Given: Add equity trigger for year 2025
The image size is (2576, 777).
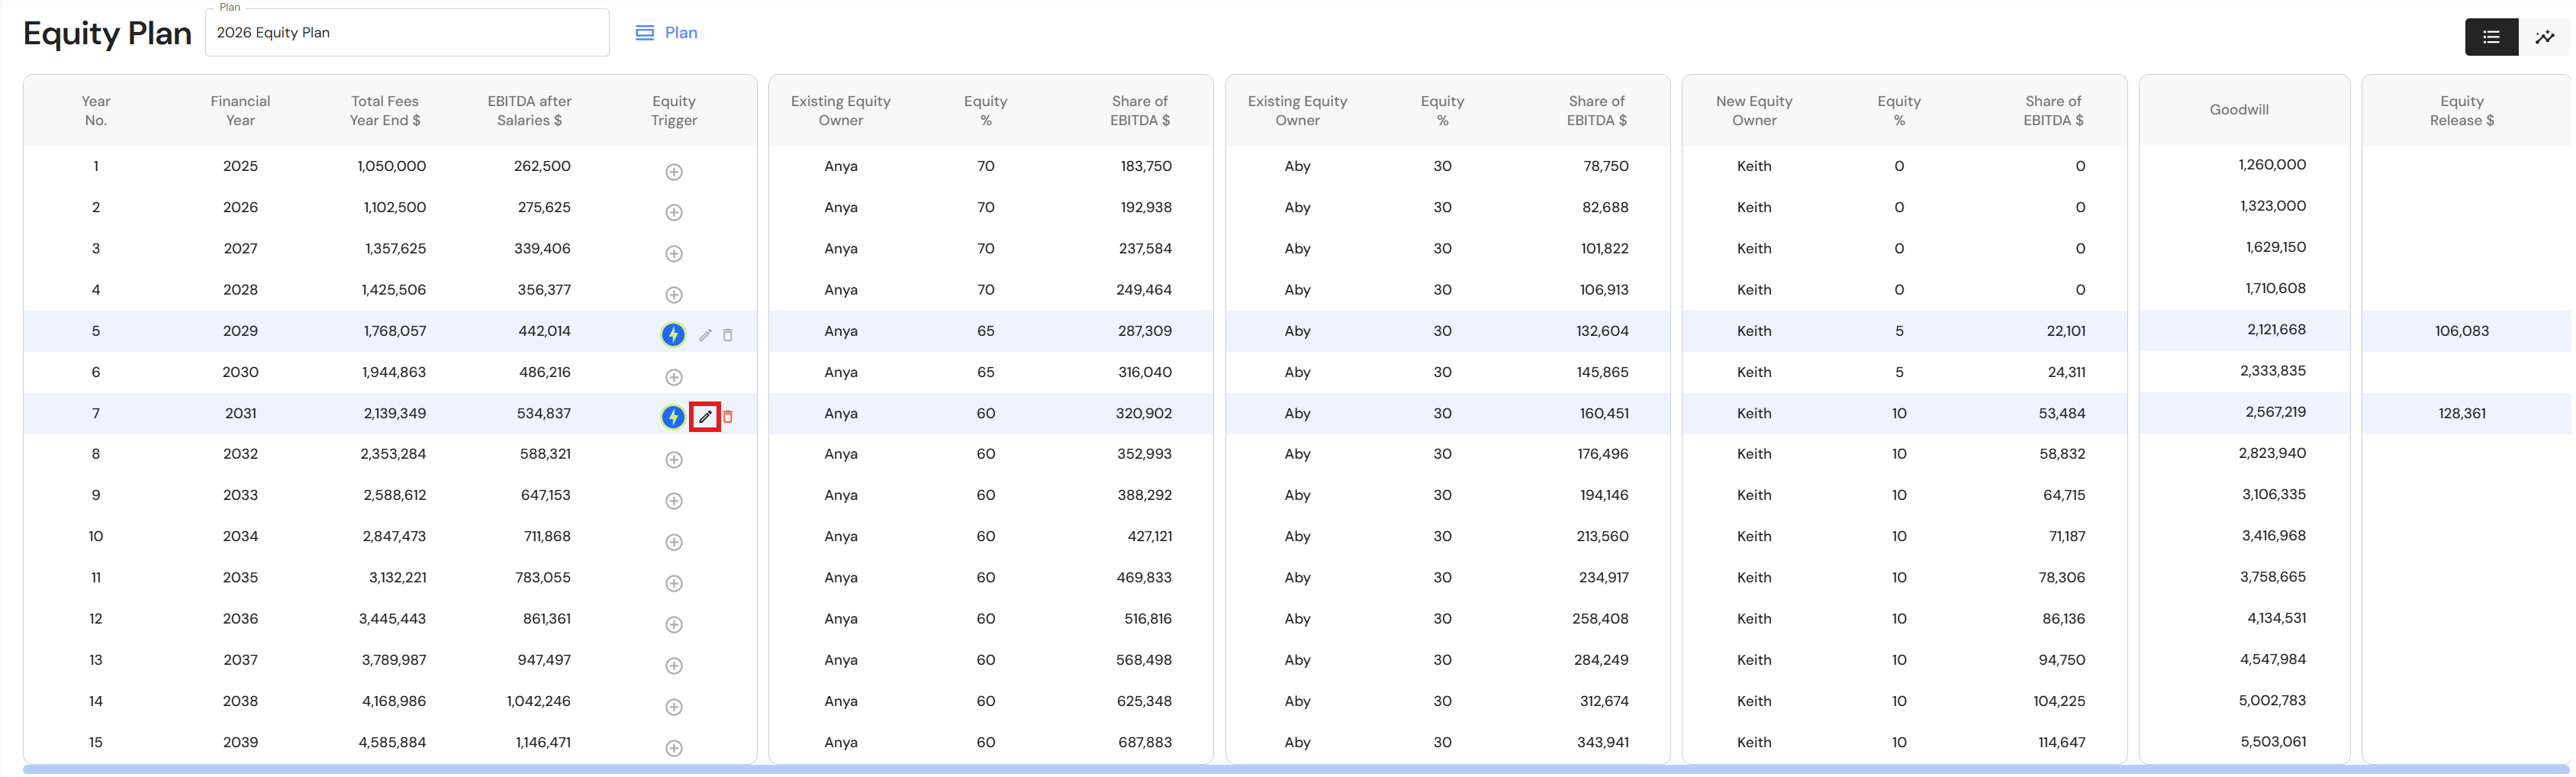Looking at the screenshot, I should [x=674, y=172].
